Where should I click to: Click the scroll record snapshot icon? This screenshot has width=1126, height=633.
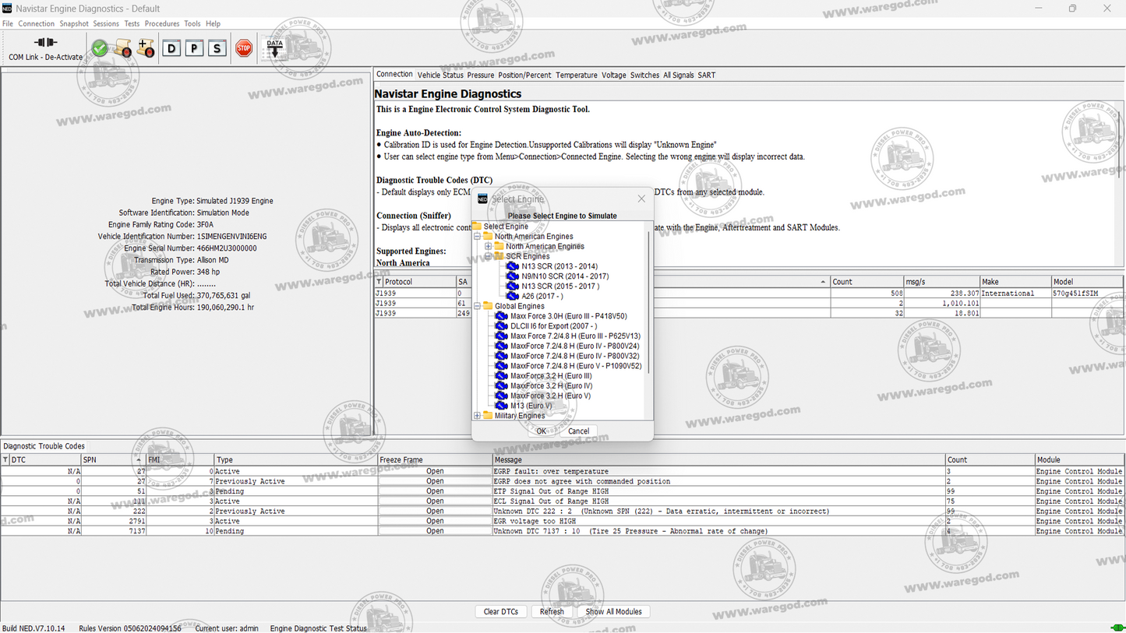122,49
